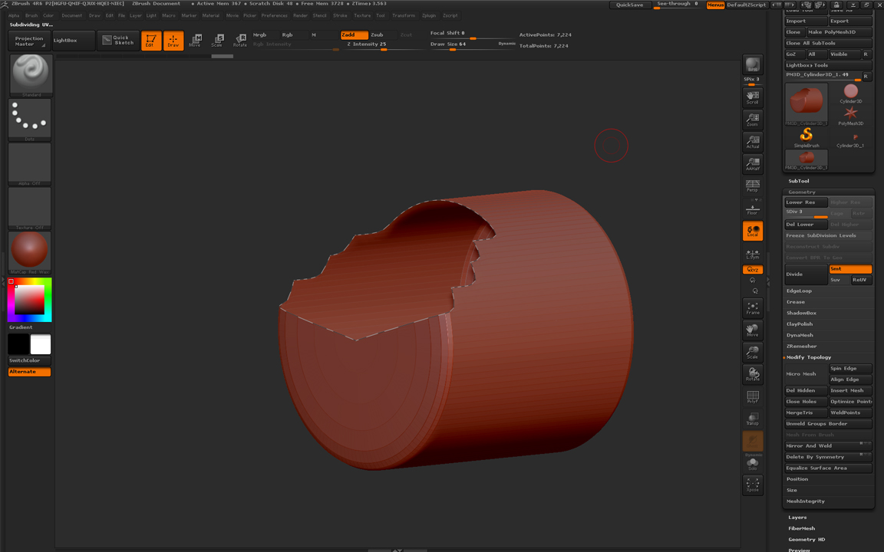Collapse the Modify Topology subsection

pos(809,357)
